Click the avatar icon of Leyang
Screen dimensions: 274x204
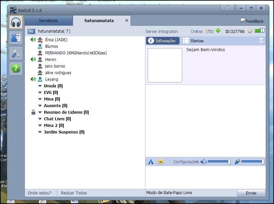coord(40,79)
